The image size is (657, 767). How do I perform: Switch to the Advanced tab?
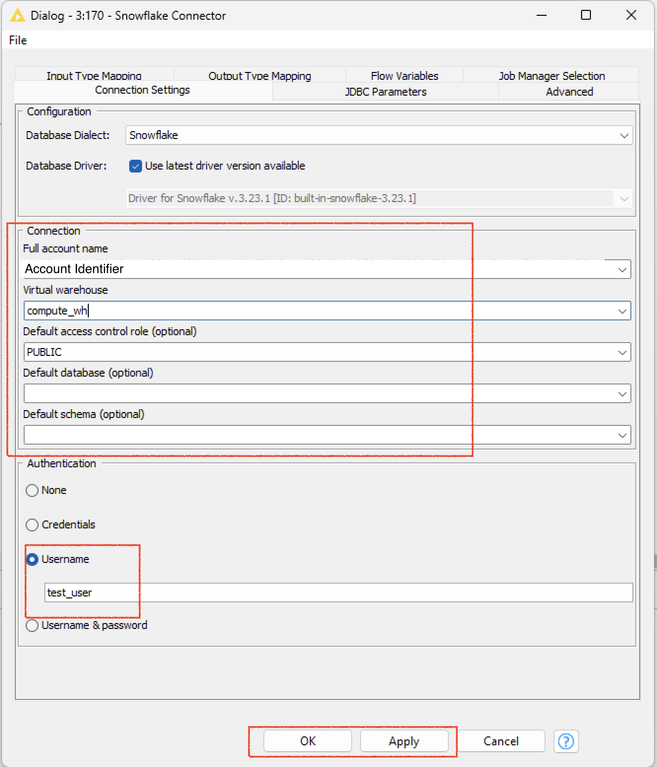point(569,91)
